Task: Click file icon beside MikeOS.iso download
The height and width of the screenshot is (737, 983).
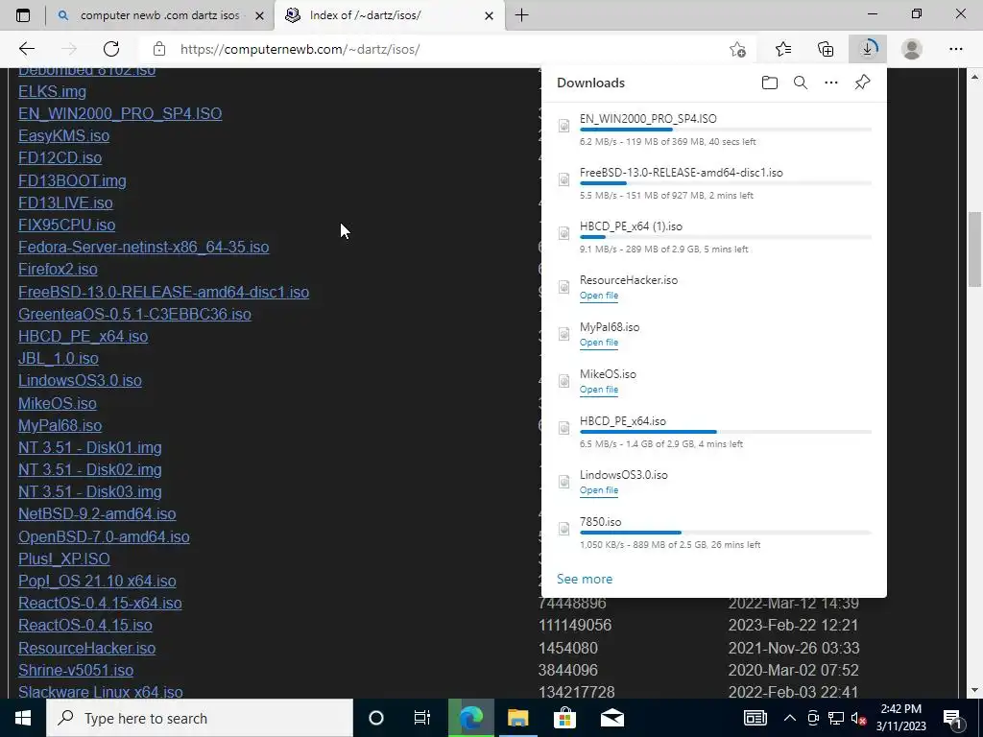Action: (x=564, y=382)
